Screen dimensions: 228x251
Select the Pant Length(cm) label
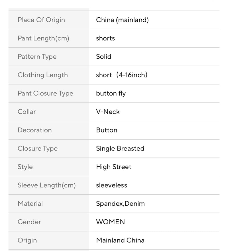43,38
